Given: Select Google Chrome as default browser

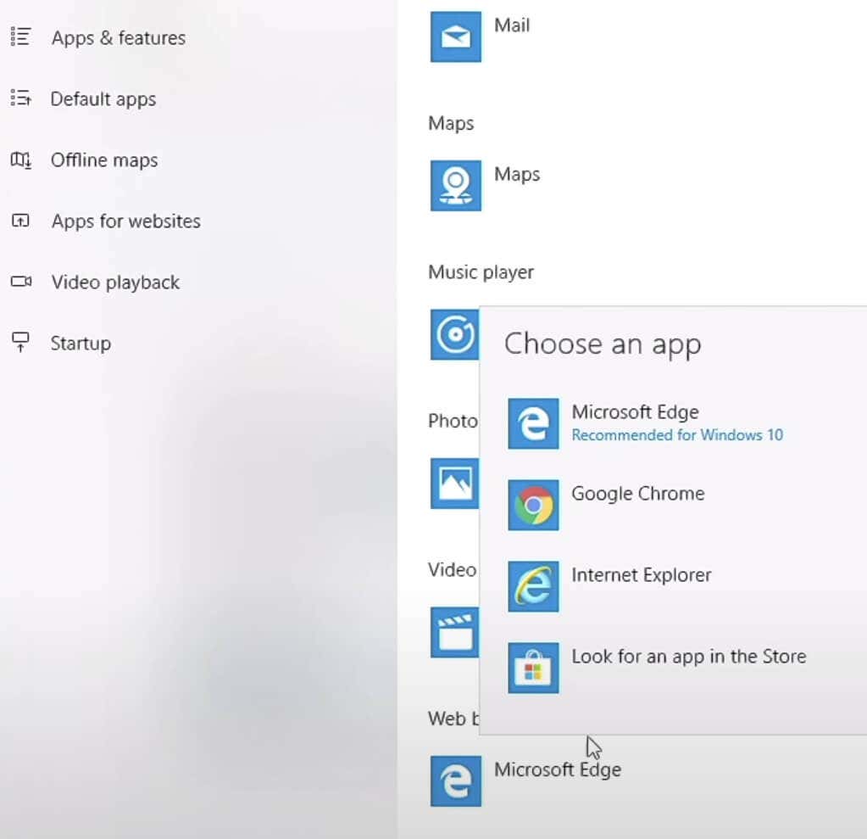Looking at the screenshot, I should tap(638, 494).
